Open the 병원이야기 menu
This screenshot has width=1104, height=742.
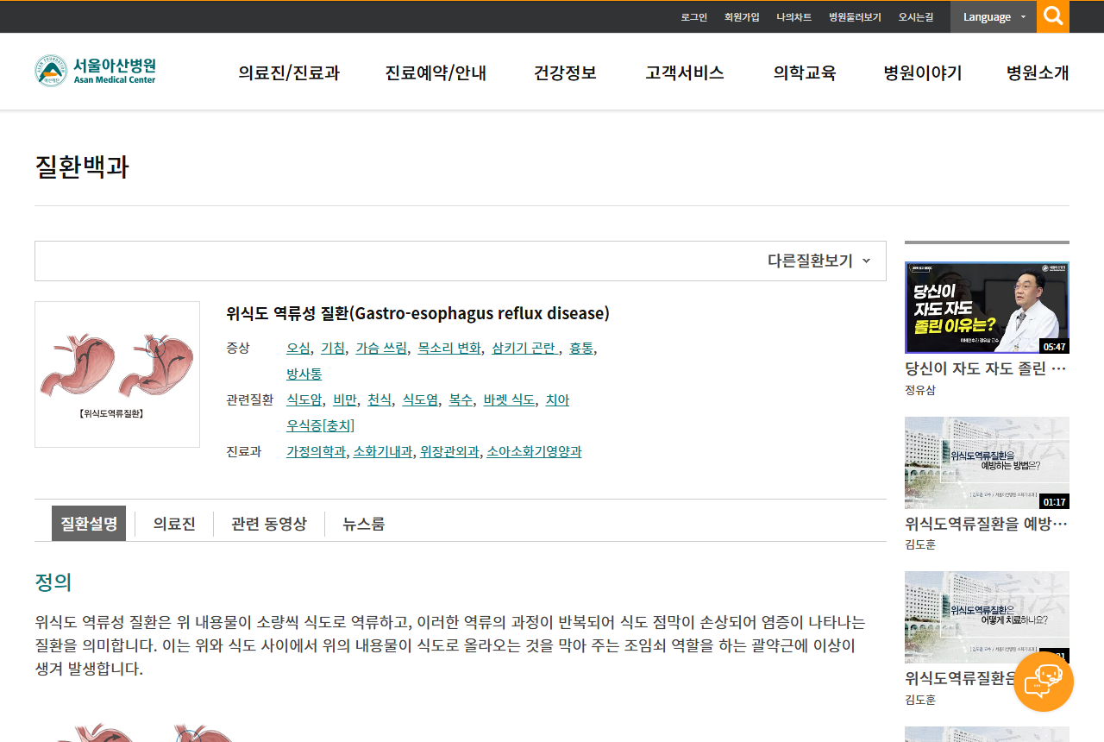[923, 73]
